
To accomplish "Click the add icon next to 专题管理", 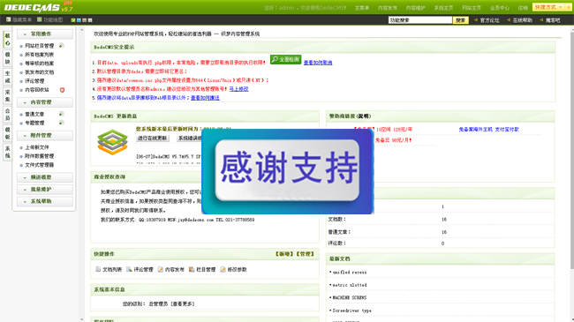I will [62, 123].
